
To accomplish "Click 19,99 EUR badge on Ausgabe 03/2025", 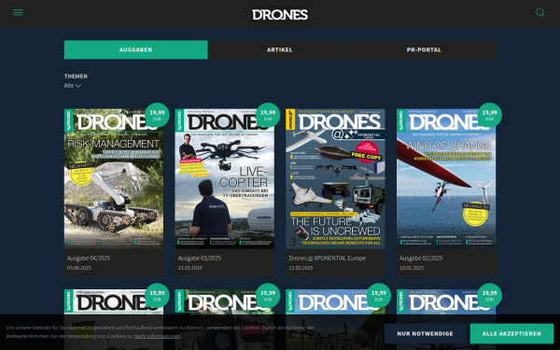I will [268, 115].
